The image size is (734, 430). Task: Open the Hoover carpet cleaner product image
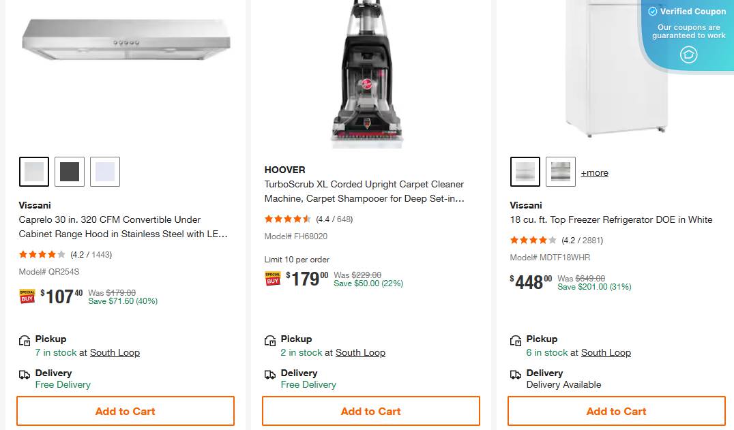tap(368, 74)
